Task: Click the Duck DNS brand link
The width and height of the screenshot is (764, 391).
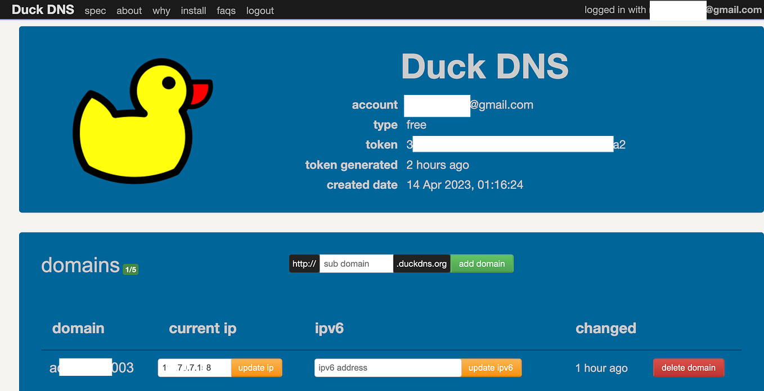Action: point(43,10)
